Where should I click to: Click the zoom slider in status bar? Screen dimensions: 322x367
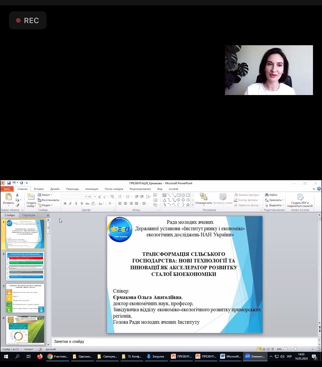coord(296,349)
